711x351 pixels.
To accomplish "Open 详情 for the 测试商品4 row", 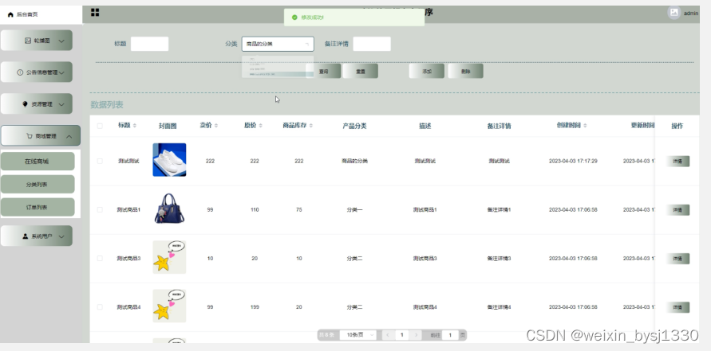I will click(x=677, y=307).
